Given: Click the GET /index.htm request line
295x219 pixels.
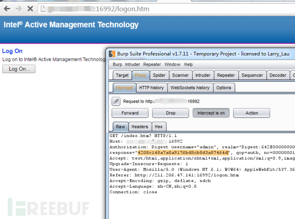Looking at the screenshot, I should tap(143, 136).
